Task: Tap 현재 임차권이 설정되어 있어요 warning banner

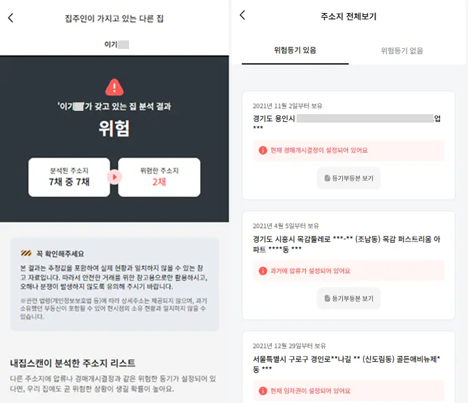Action: pos(349,391)
